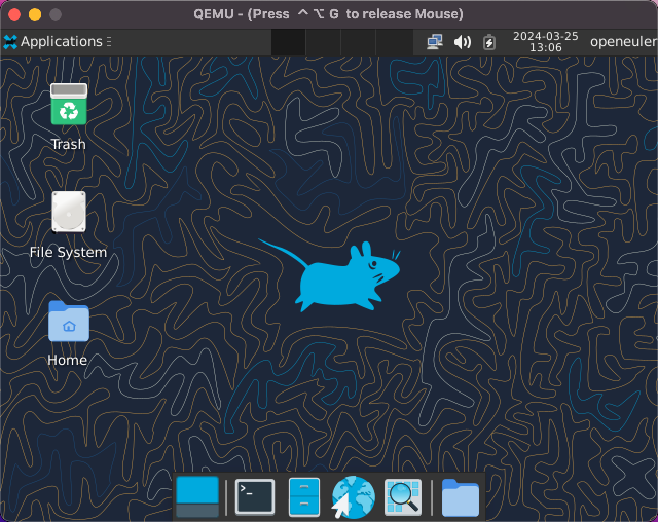Open the folder directory menu in dock
Viewport: 658px width, 522px height.
pyautogui.click(x=461, y=497)
